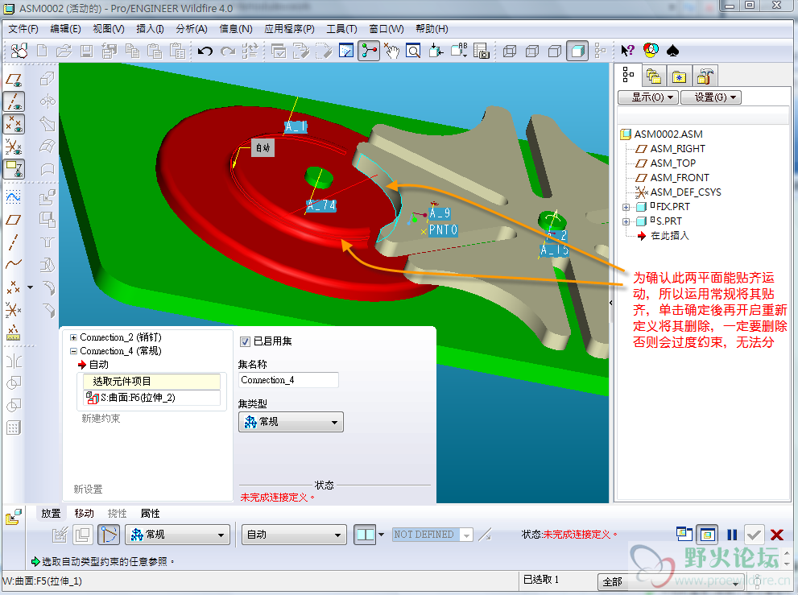The width and height of the screenshot is (798, 595).
Task: Toggle show component in assembly window
Action: pyautogui.click(x=708, y=535)
